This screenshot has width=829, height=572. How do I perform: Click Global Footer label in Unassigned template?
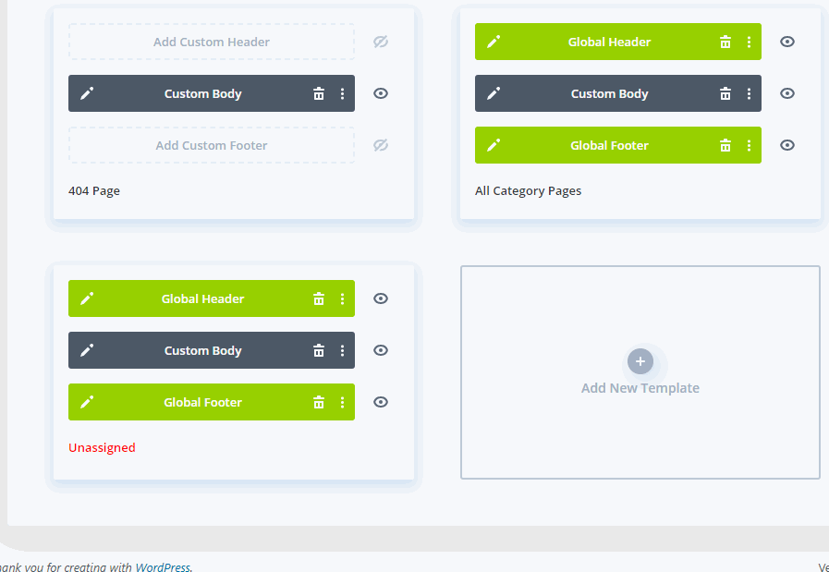tap(203, 402)
